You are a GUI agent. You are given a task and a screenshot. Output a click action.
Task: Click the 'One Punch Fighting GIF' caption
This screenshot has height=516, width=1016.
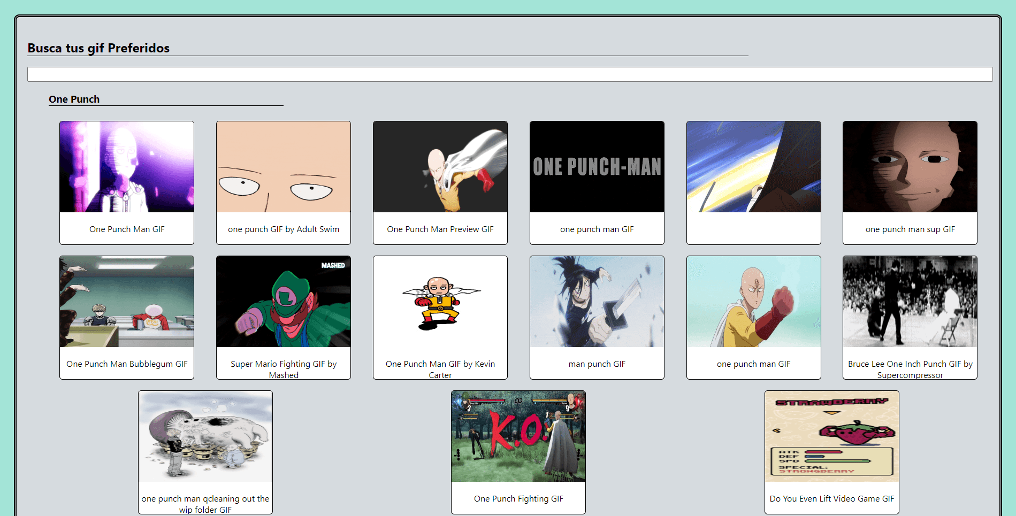point(518,498)
